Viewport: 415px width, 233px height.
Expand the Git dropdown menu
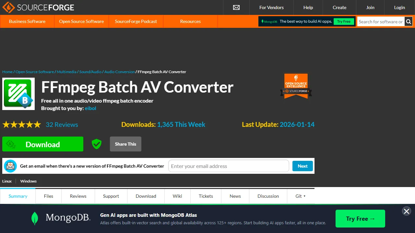click(x=300, y=196)
